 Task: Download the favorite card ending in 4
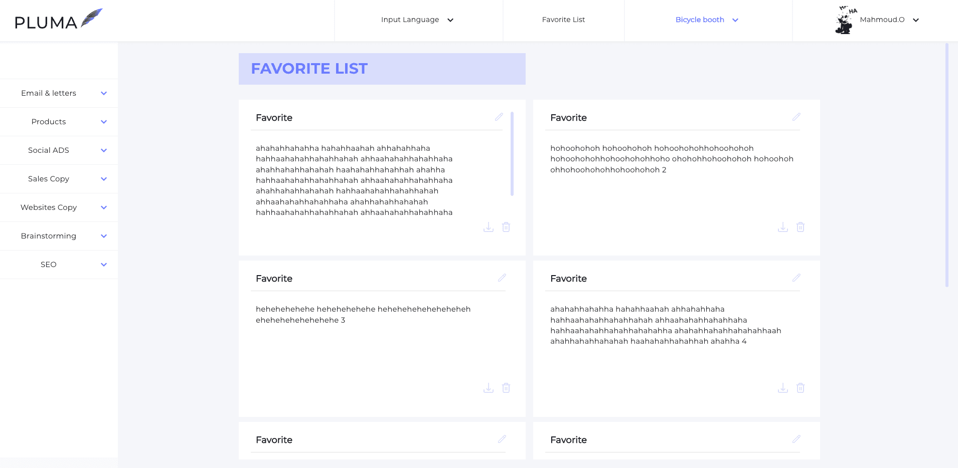(783, 388)
